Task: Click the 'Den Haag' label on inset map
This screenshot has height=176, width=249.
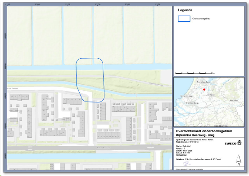Action: [x=186, y=96]
